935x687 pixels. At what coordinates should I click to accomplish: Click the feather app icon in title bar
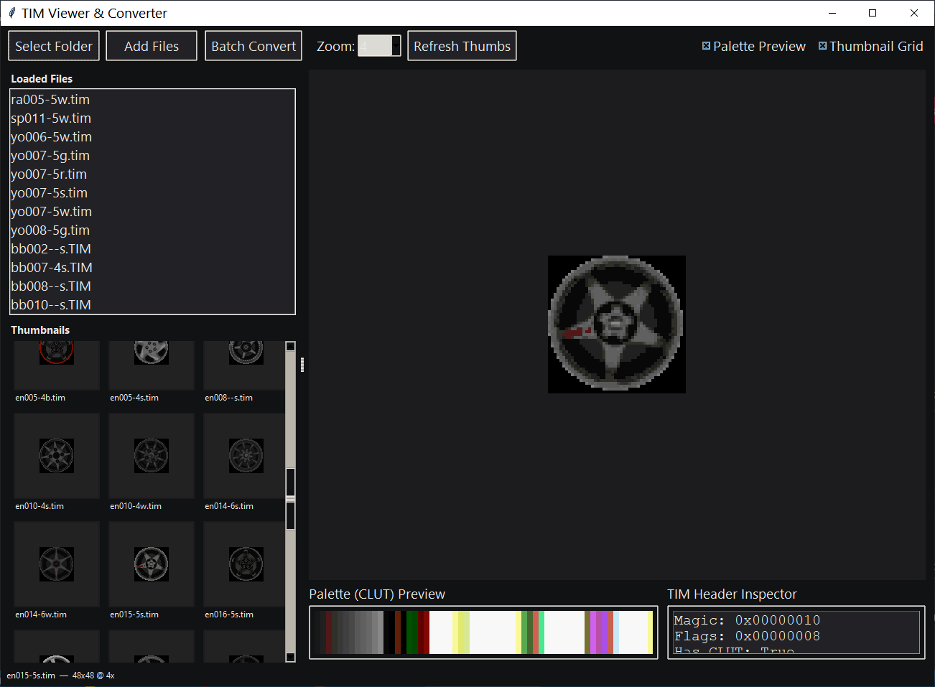[11, 13]
